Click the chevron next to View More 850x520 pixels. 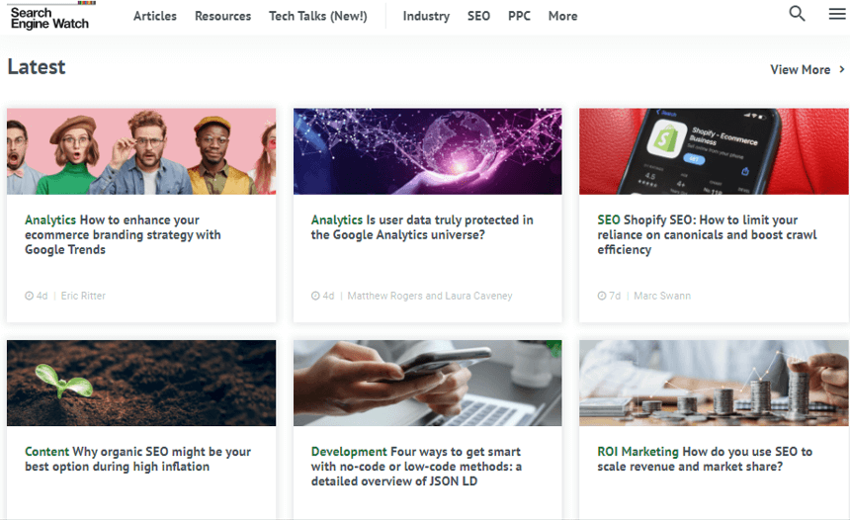pyautogui.click(x=842, y=69)
